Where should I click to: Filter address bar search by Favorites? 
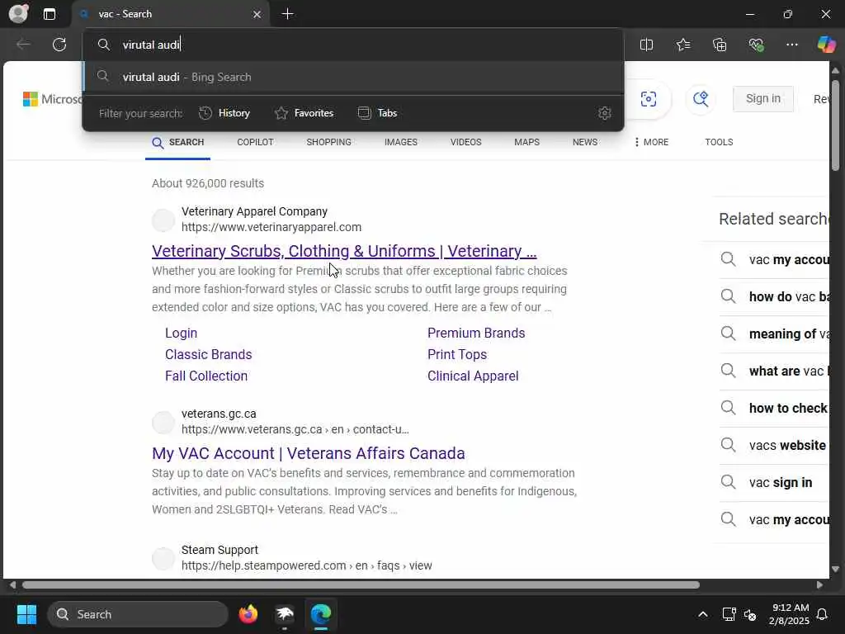(304, 113)
